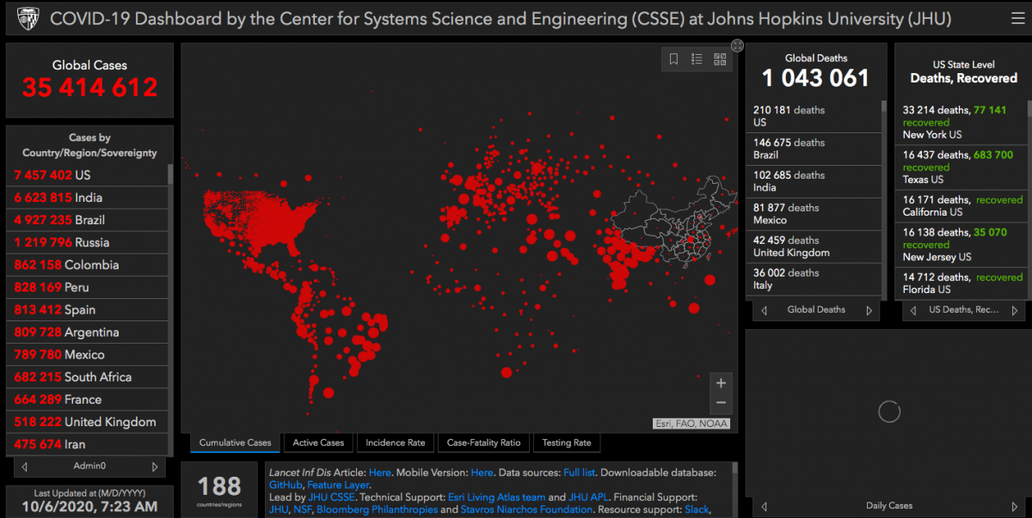This screenshot has width=1032, height=518.
Task: Open Bloomberg Philanthropies link
Action: 377,509
